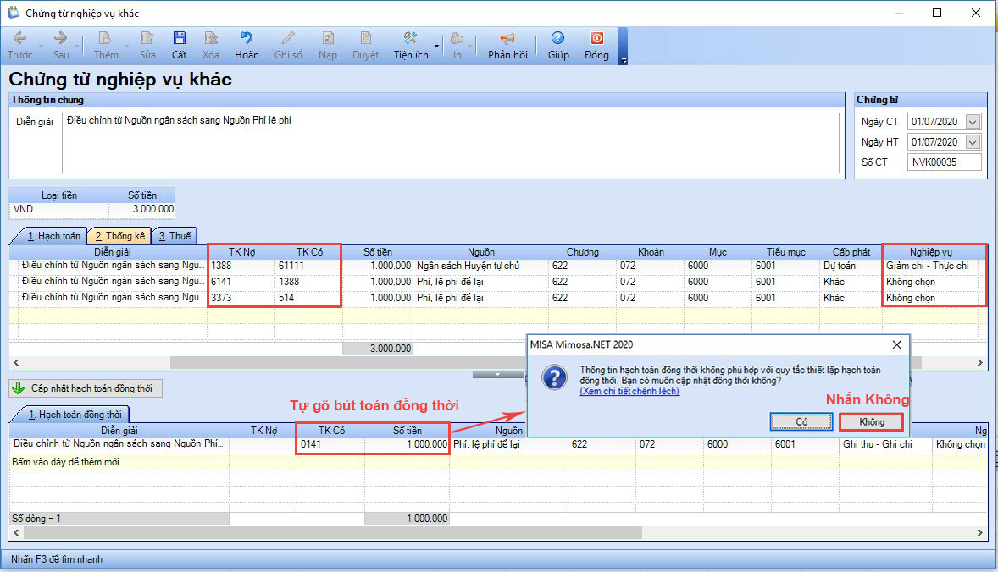Click Không in the dialog

click(x=871, y=421)
